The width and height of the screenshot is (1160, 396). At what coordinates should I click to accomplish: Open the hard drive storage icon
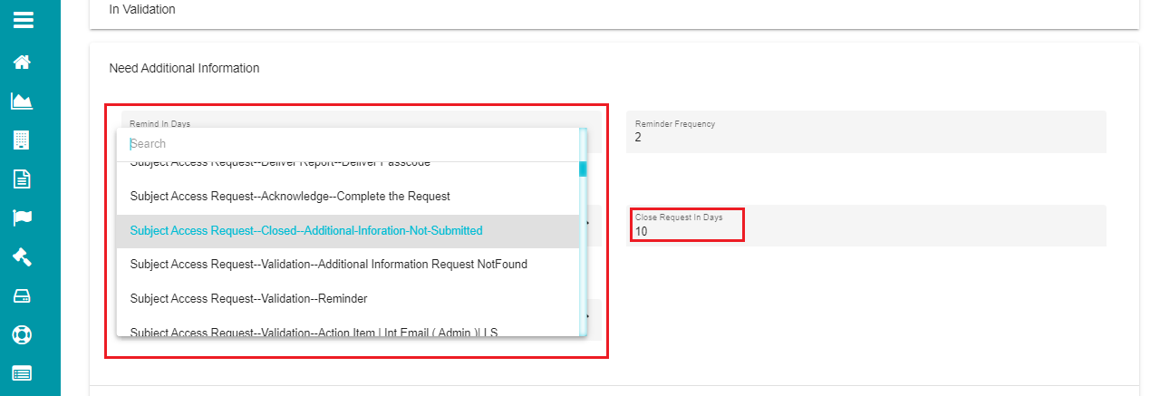[23, 295]
